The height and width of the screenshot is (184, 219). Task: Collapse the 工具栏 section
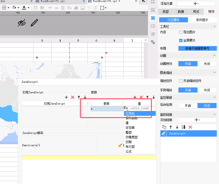(x=214, y=26)
